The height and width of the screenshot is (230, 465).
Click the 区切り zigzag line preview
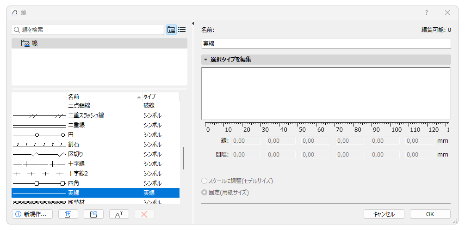tap(39, 155)
